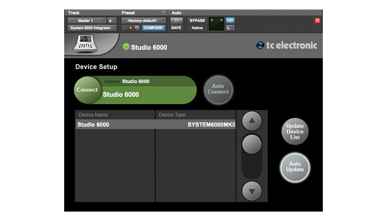Toggle the COMPARE button

[153, 28]
